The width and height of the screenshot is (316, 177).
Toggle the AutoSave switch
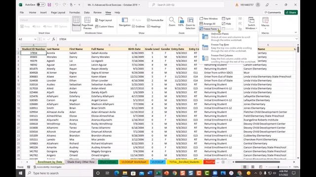(x=41, y=4)
